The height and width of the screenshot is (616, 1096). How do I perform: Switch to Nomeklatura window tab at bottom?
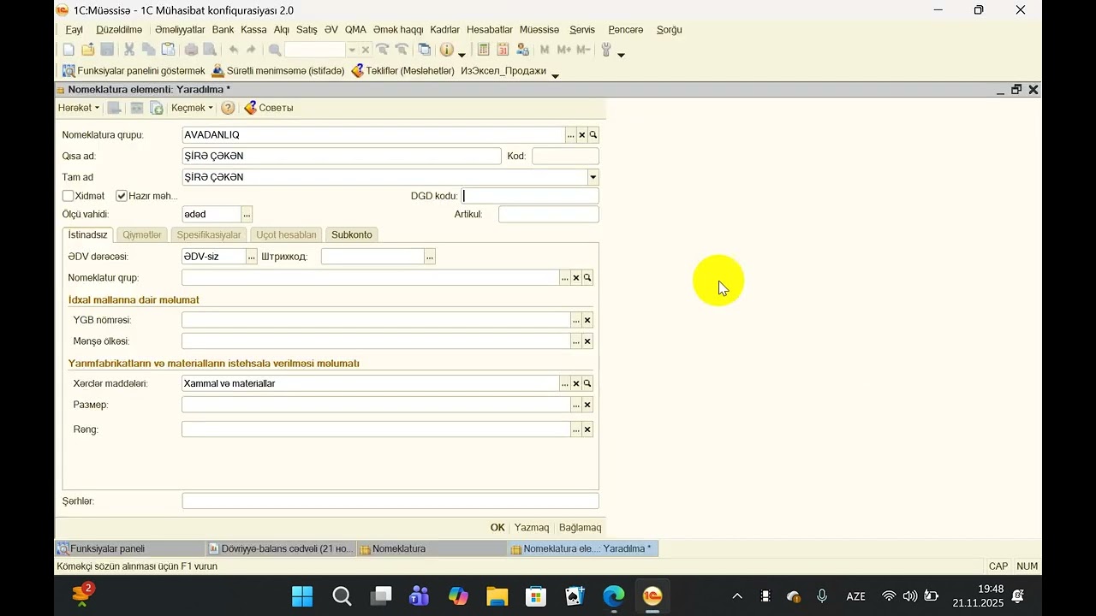pyautogui.click(x=432, y=548)
